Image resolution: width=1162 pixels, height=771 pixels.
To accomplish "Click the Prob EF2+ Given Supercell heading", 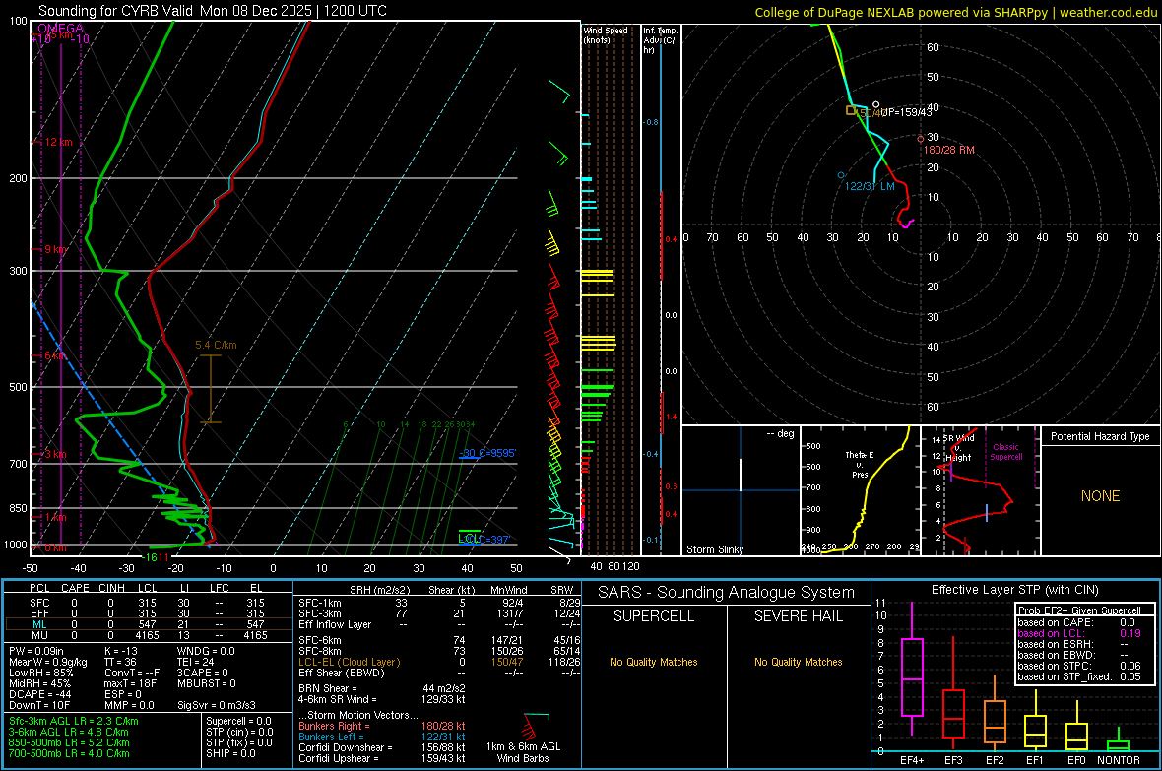I will pyautogui.click(x=1079, y=610).
